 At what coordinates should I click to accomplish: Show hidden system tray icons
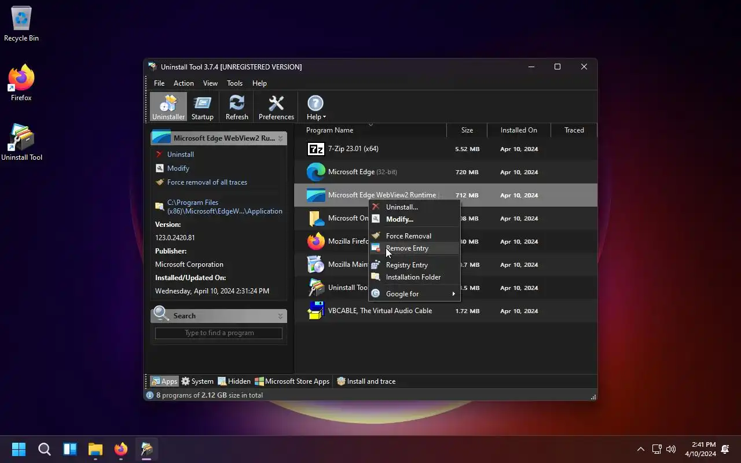[641, 449]
